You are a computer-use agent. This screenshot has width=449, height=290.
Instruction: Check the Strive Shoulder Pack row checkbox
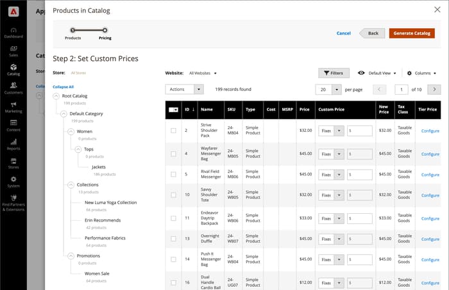click(x=173, y=131)
